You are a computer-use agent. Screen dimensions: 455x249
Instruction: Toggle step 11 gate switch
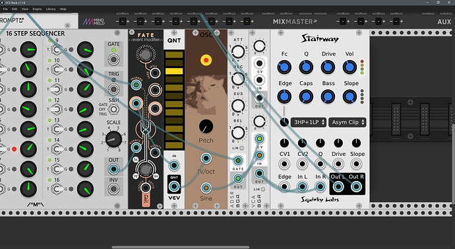point(57,89)
